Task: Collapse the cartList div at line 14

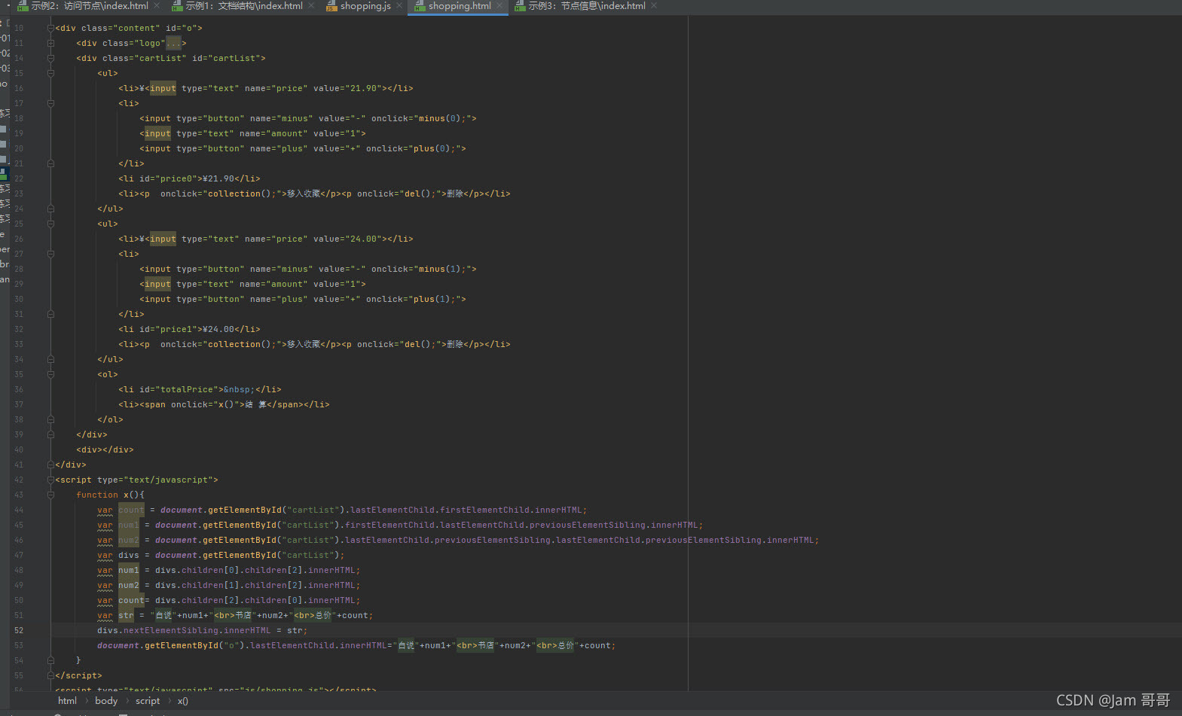Action: click(50, 58)
